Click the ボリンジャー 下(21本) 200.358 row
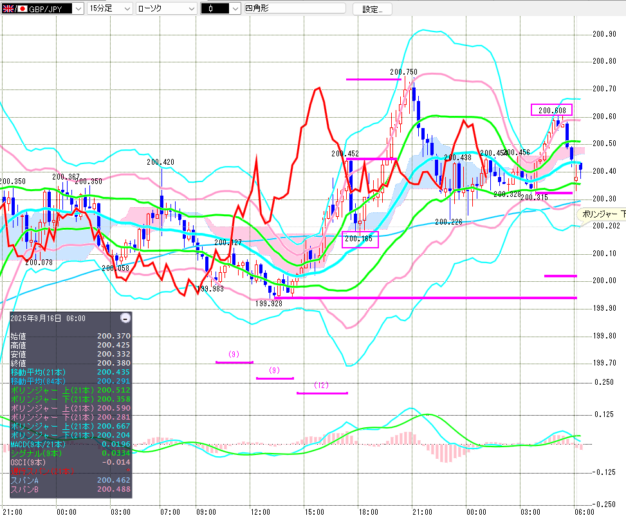This screenshot has width=626, height=518. [x=70, y=399]
